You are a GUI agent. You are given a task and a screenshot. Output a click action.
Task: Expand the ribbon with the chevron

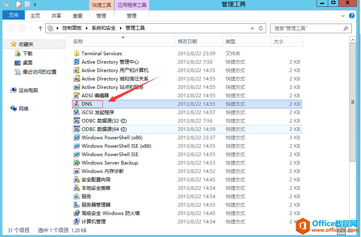(x=343, y=16)
